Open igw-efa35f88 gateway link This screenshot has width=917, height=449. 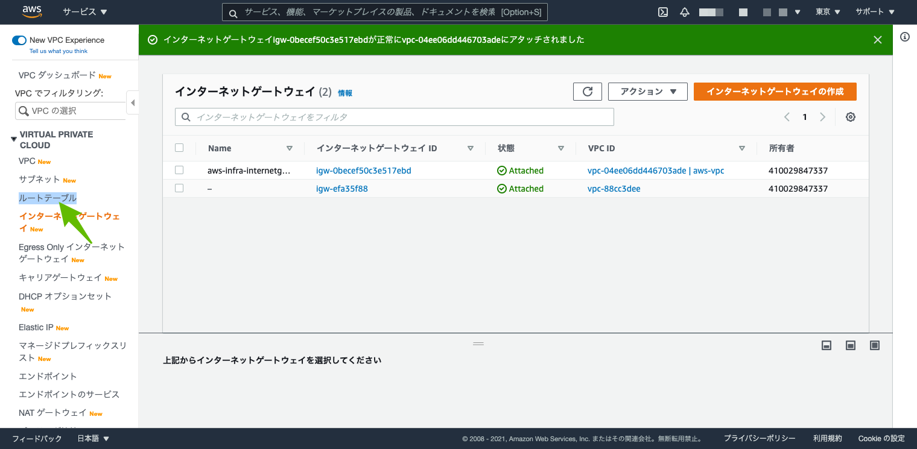[x=342, y=189]
